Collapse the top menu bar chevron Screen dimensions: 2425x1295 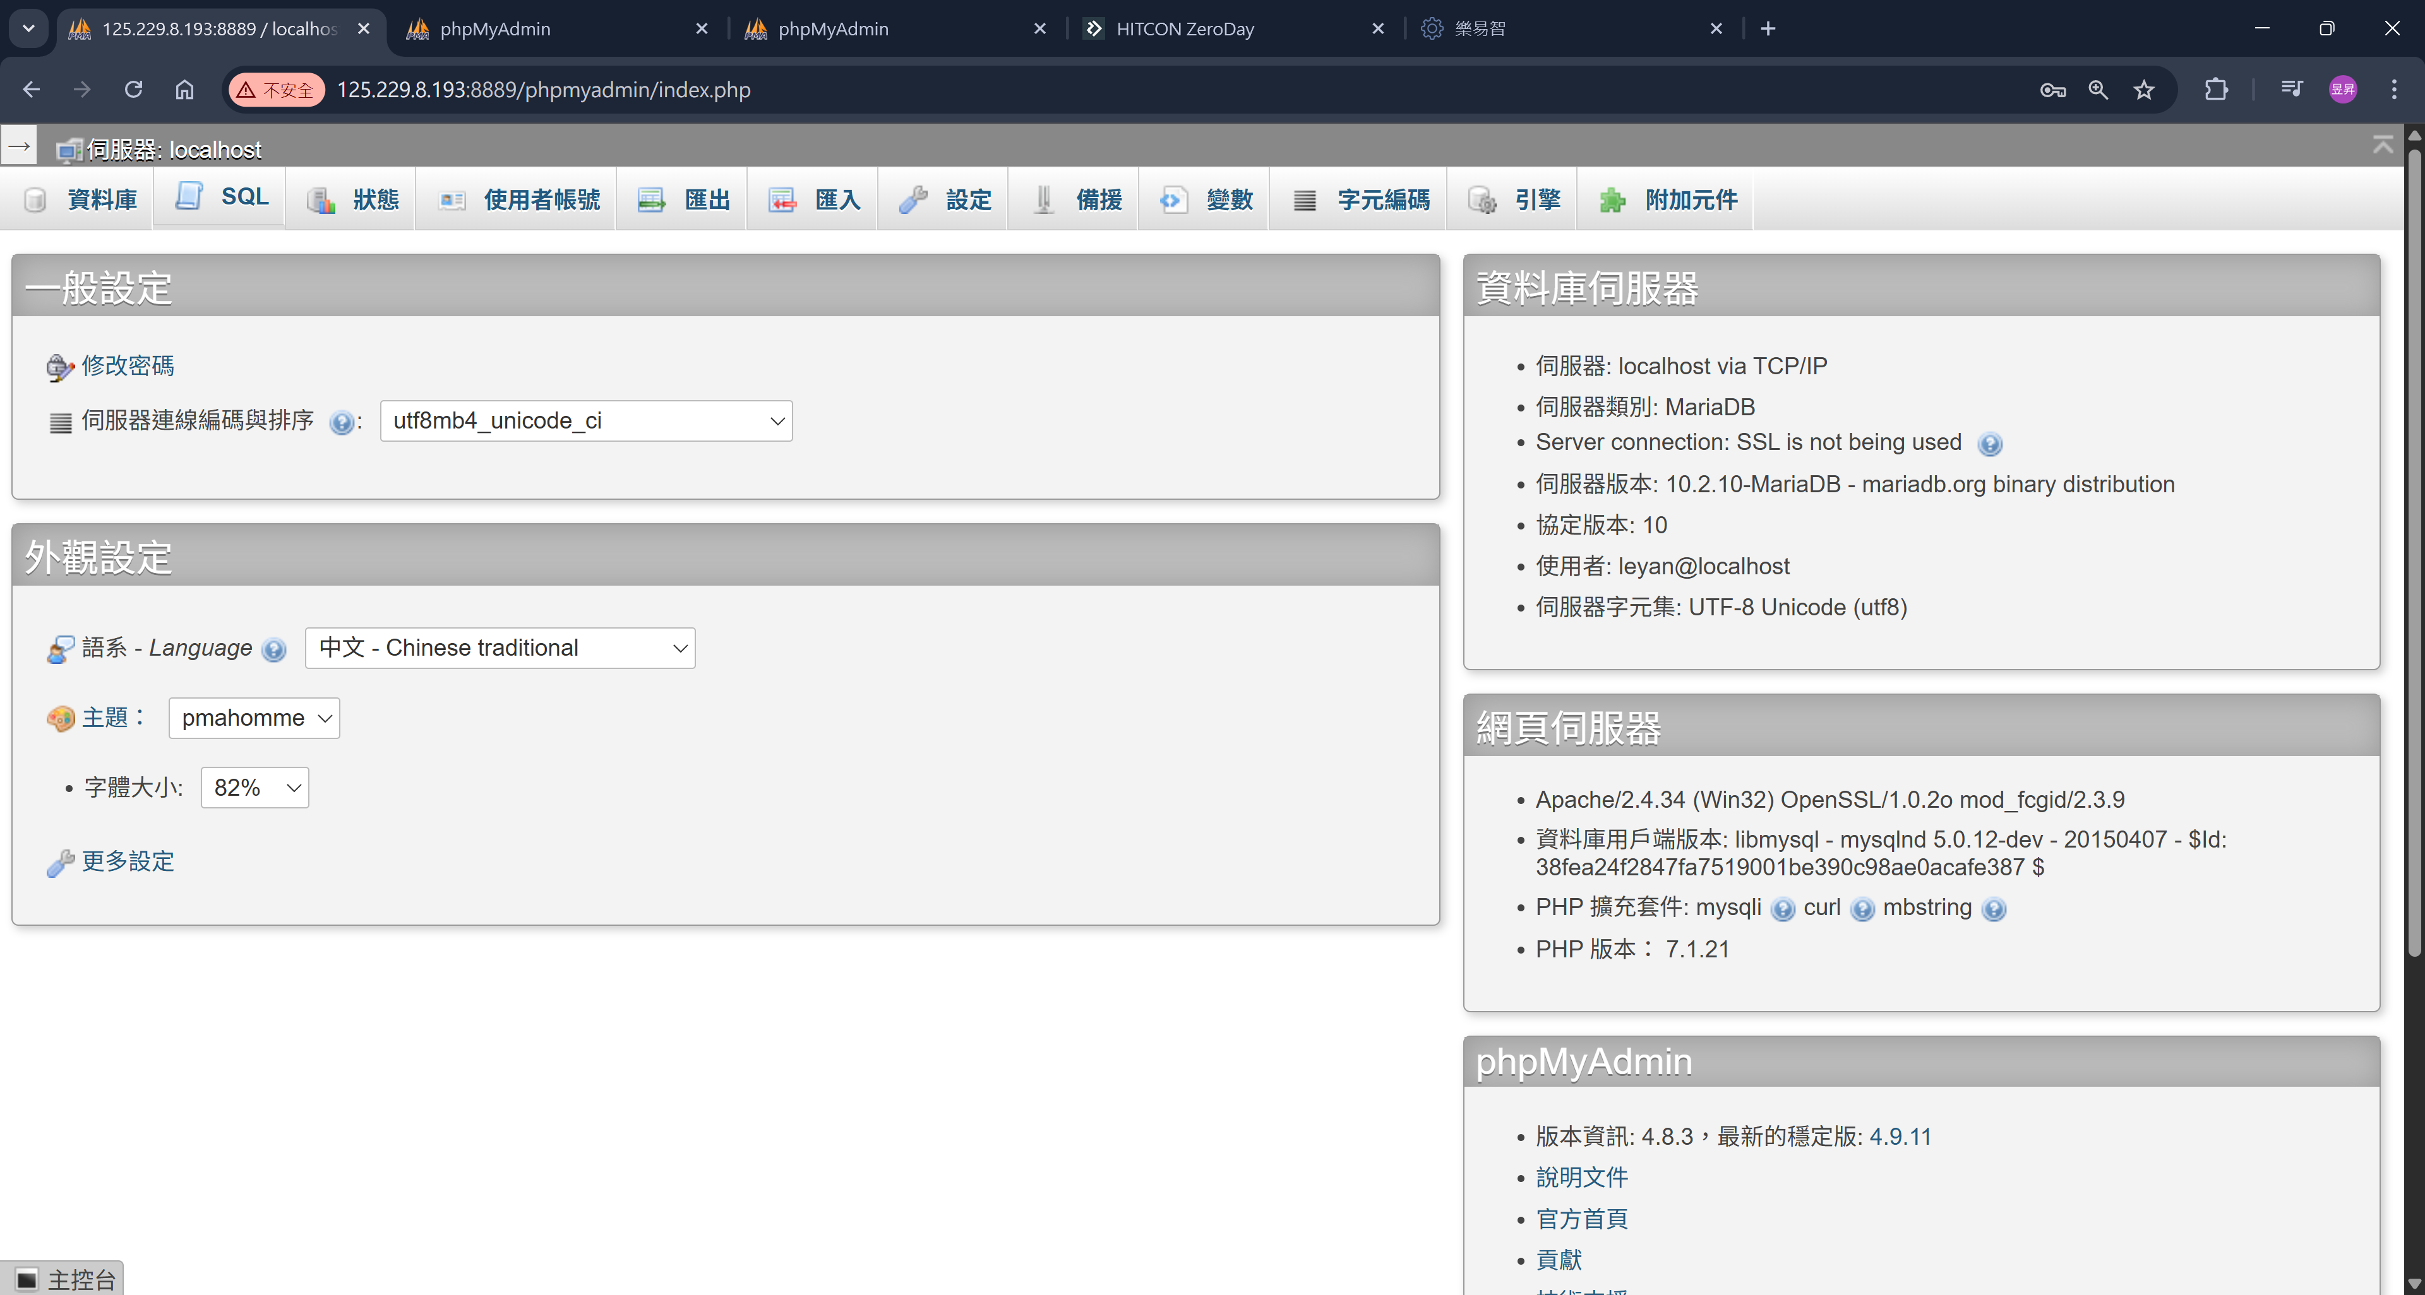[2383, 145]
